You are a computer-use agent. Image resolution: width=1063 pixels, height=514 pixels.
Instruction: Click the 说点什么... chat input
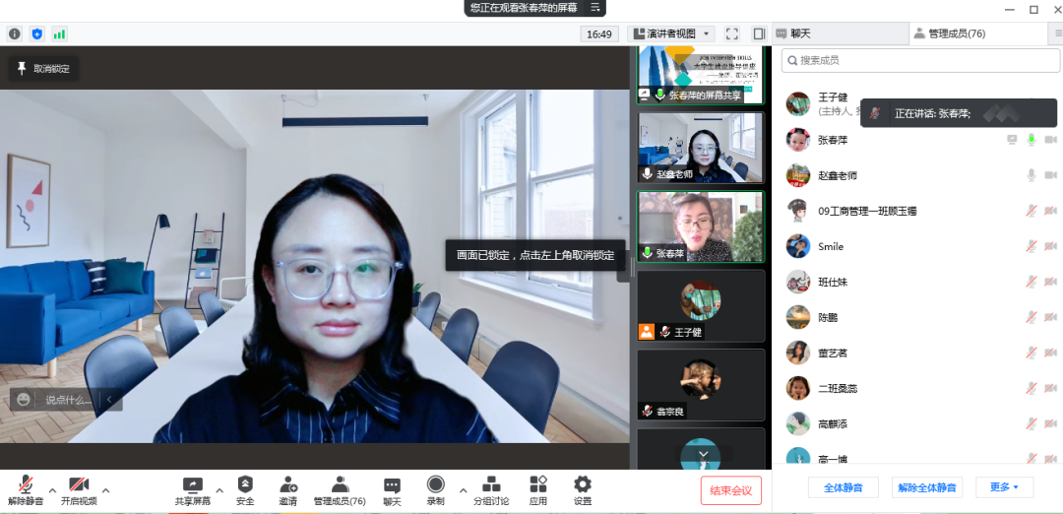coord(68,400)
